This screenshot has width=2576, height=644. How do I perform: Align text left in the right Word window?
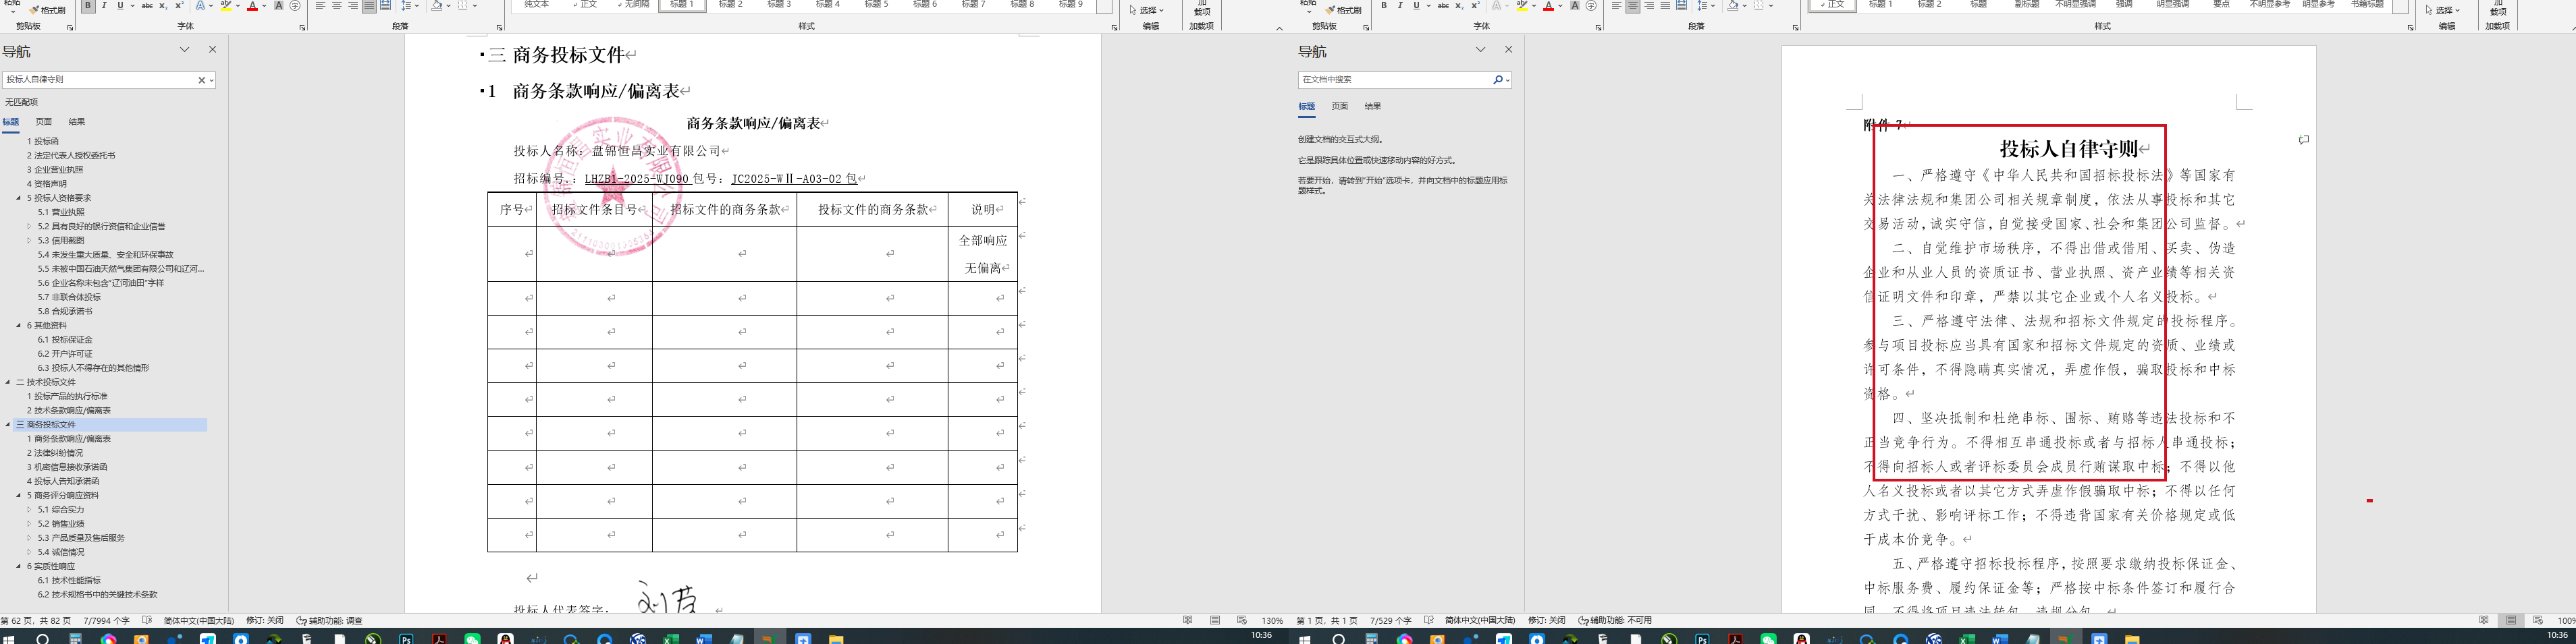[x=1616, y=6]
